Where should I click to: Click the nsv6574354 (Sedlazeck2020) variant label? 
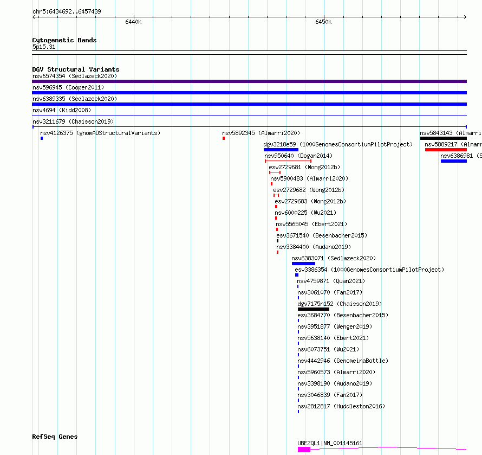click(x=75, y=76)
